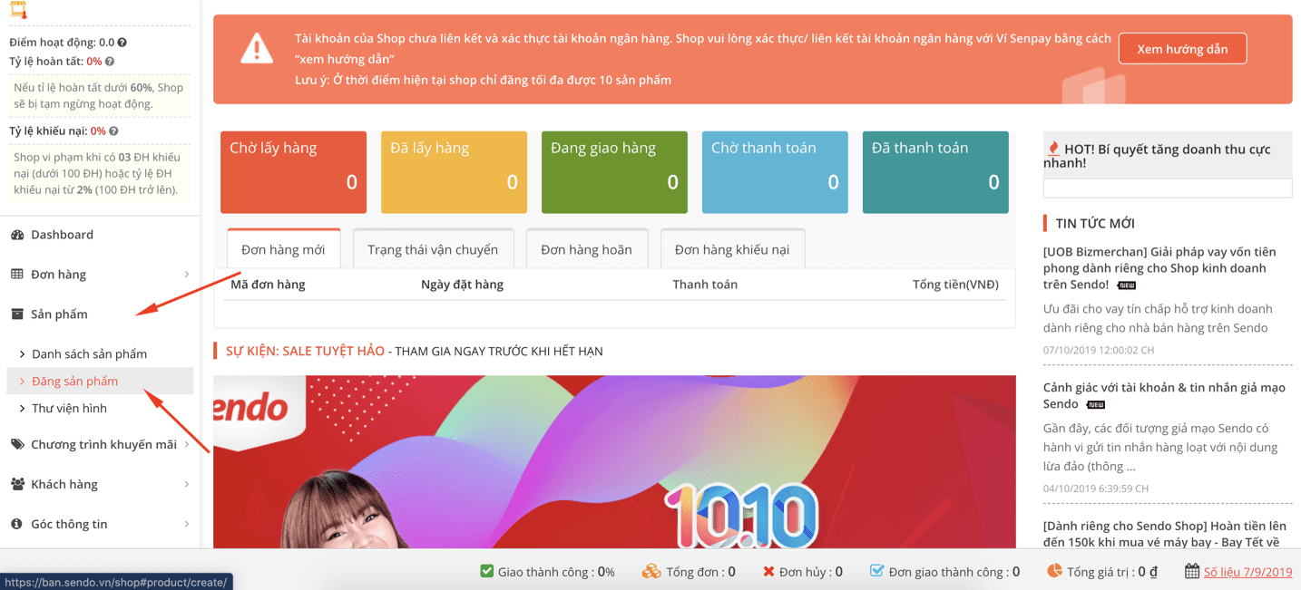Switch to Đơn hàng khiếu nại tab
The width and height of the screenshot is (1301, 590).
click(732, 249)
